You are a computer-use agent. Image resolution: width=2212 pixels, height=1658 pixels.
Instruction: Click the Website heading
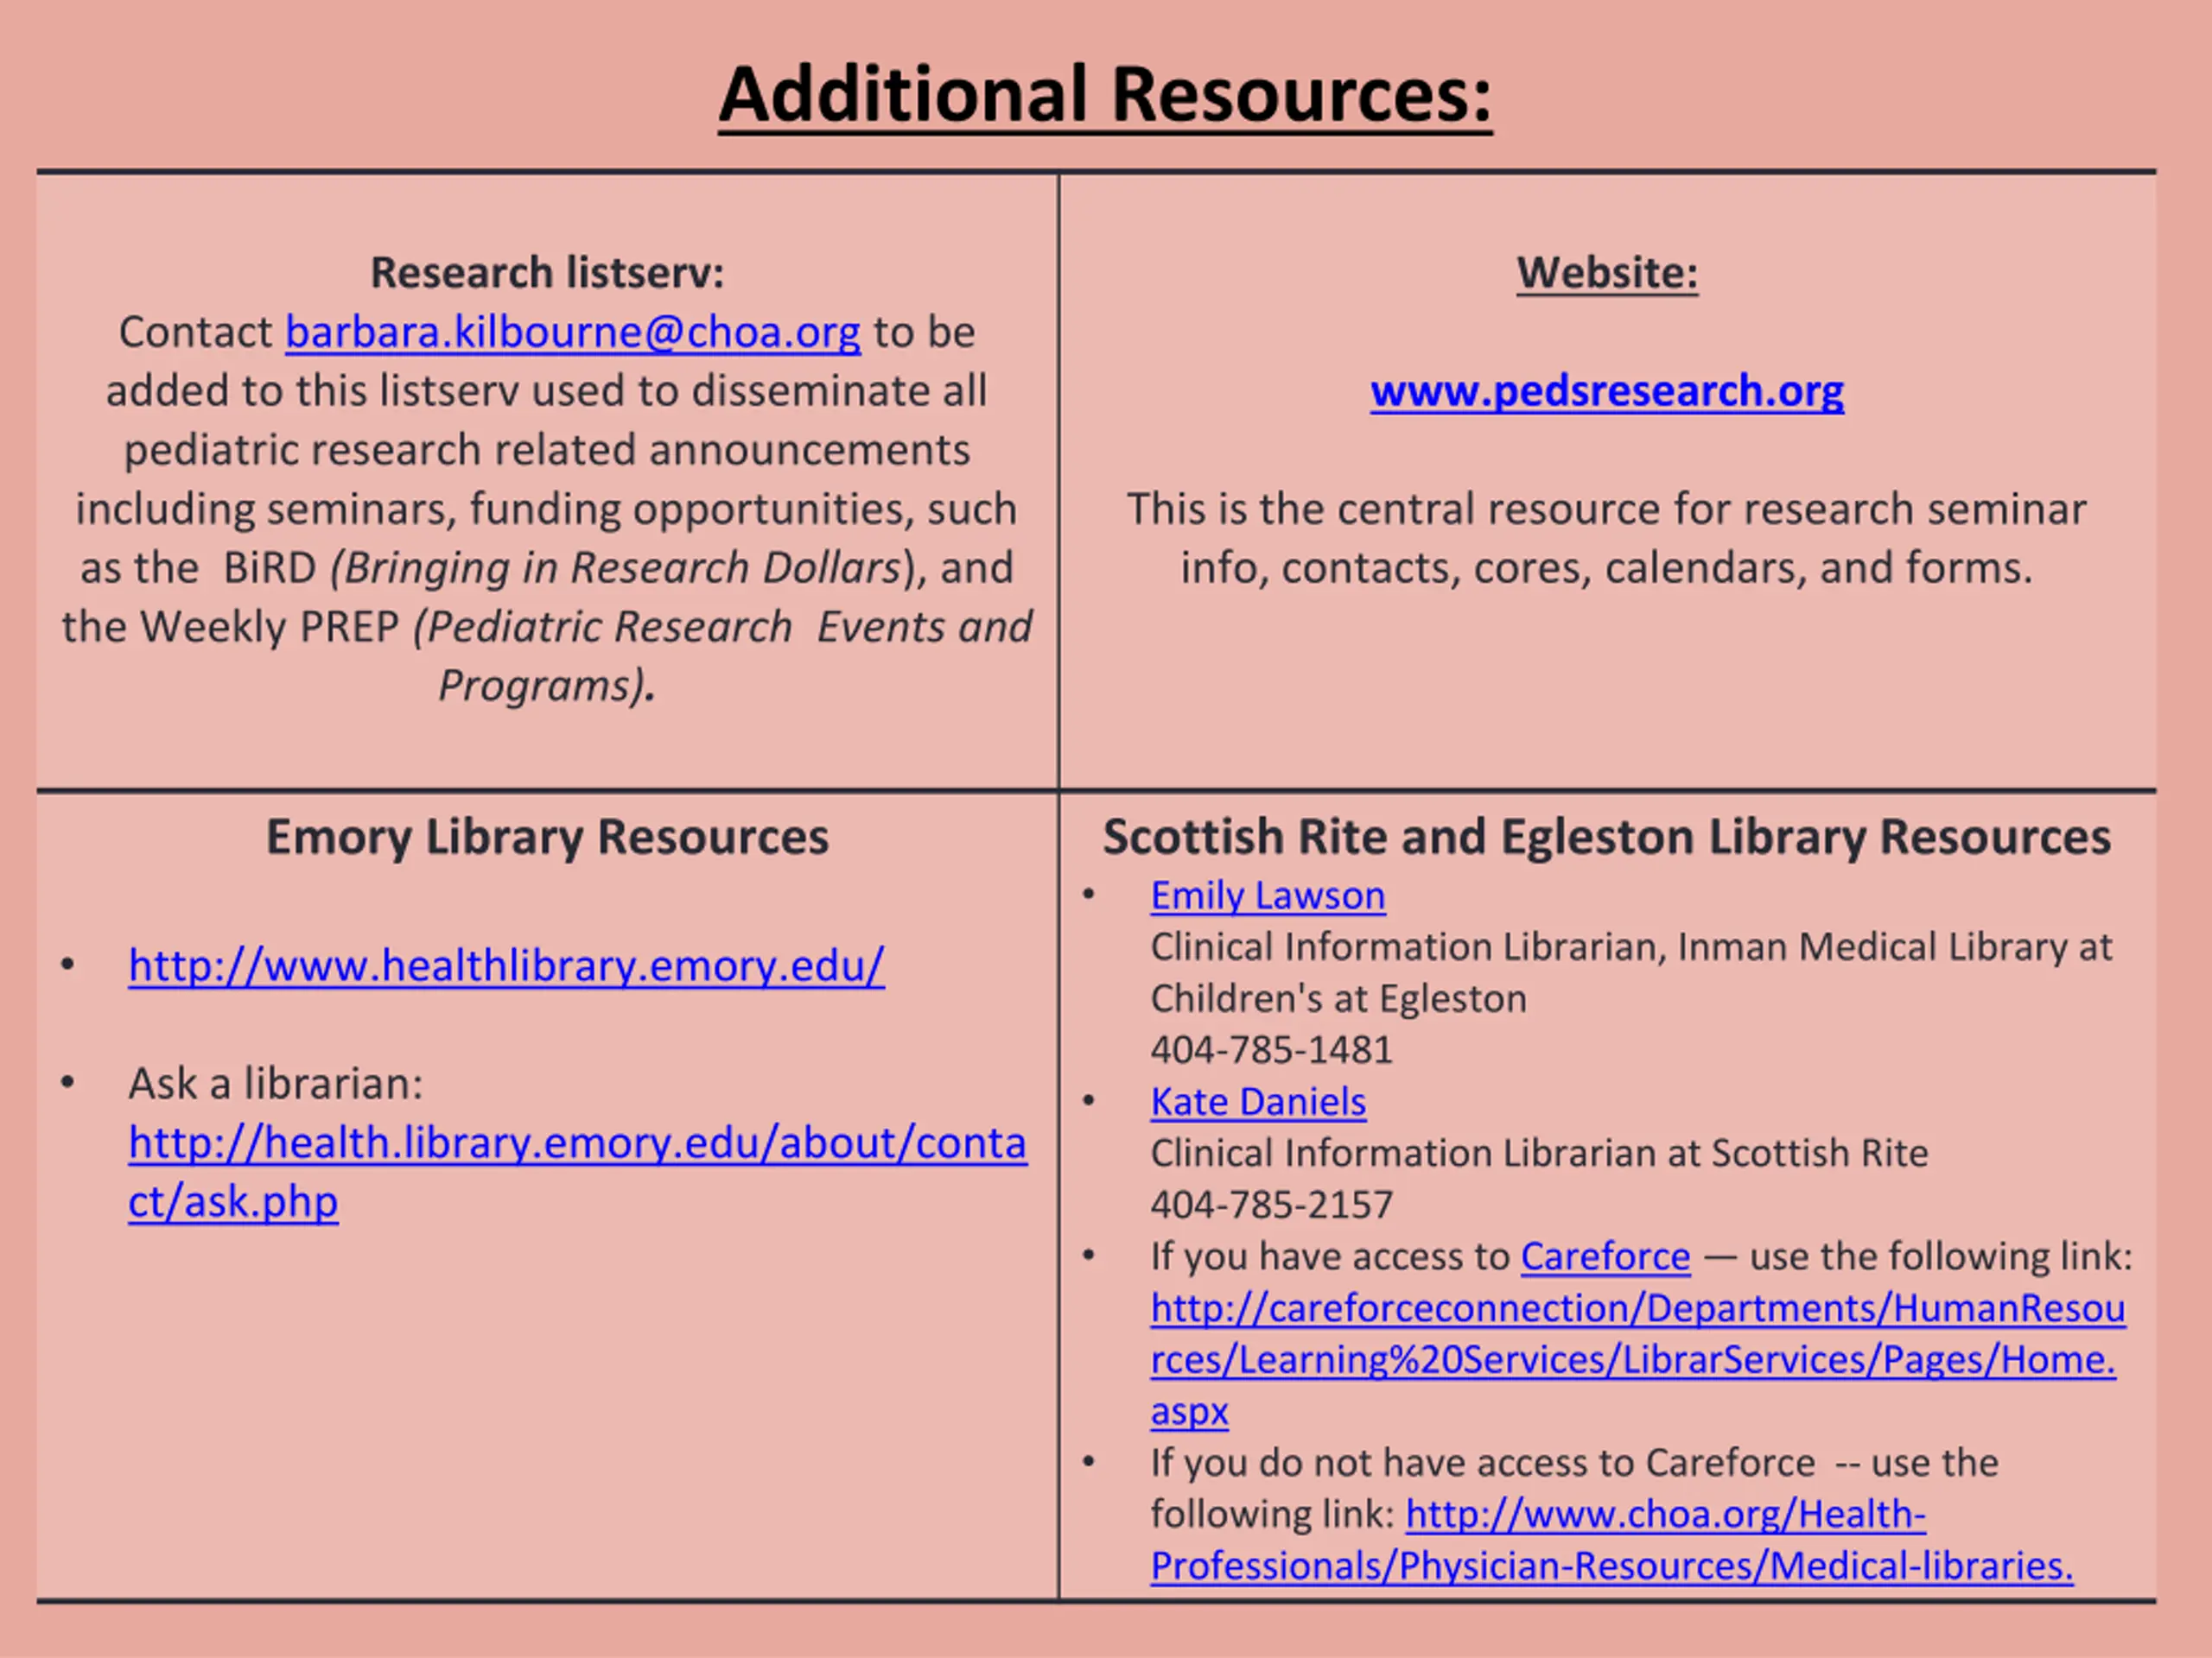1607,273
